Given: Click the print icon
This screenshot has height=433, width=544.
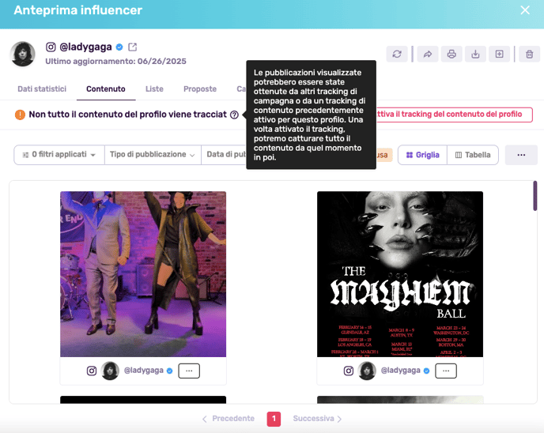Looking at the screenshot, I should [x=451, y=55].
